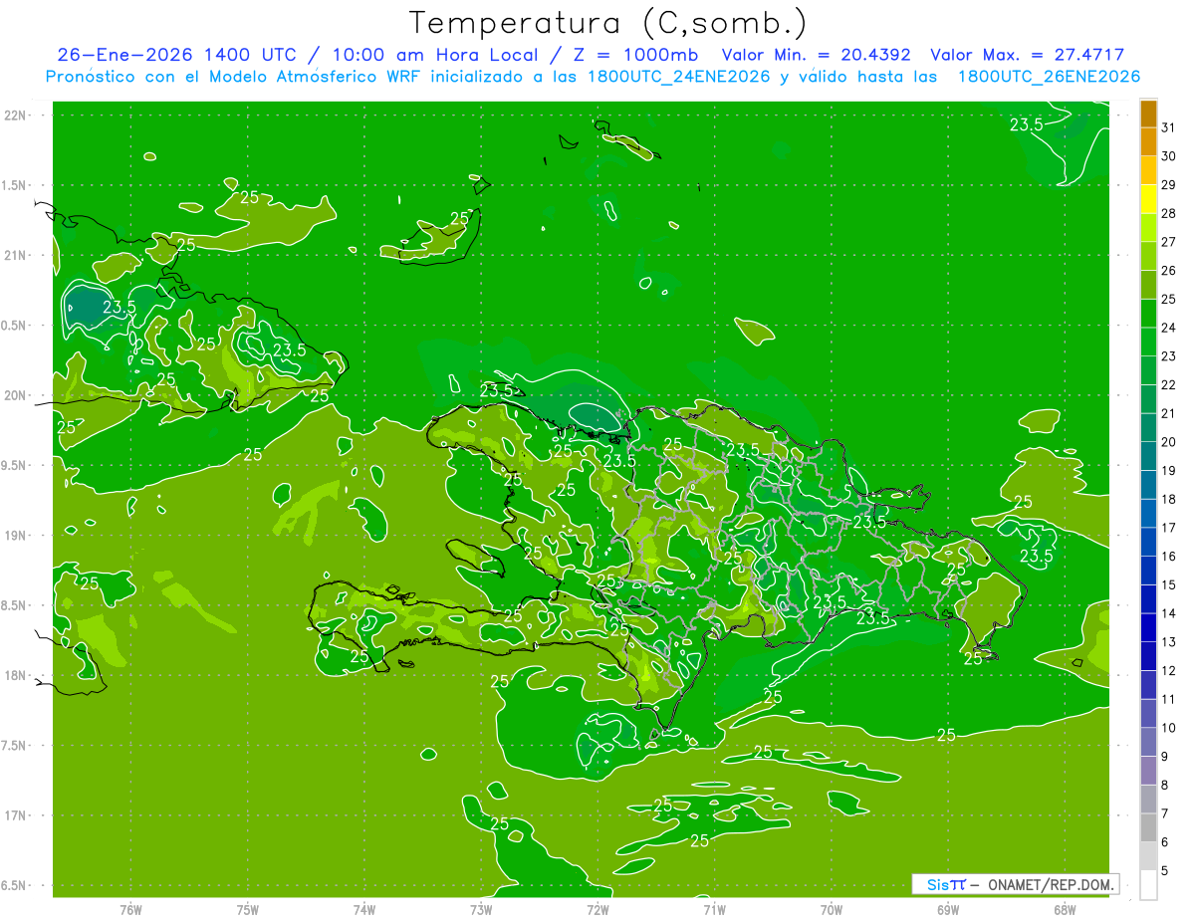Click the color bar value "30"
1195x923 pixels.
pyautogui.click(x=1168, y=155)
